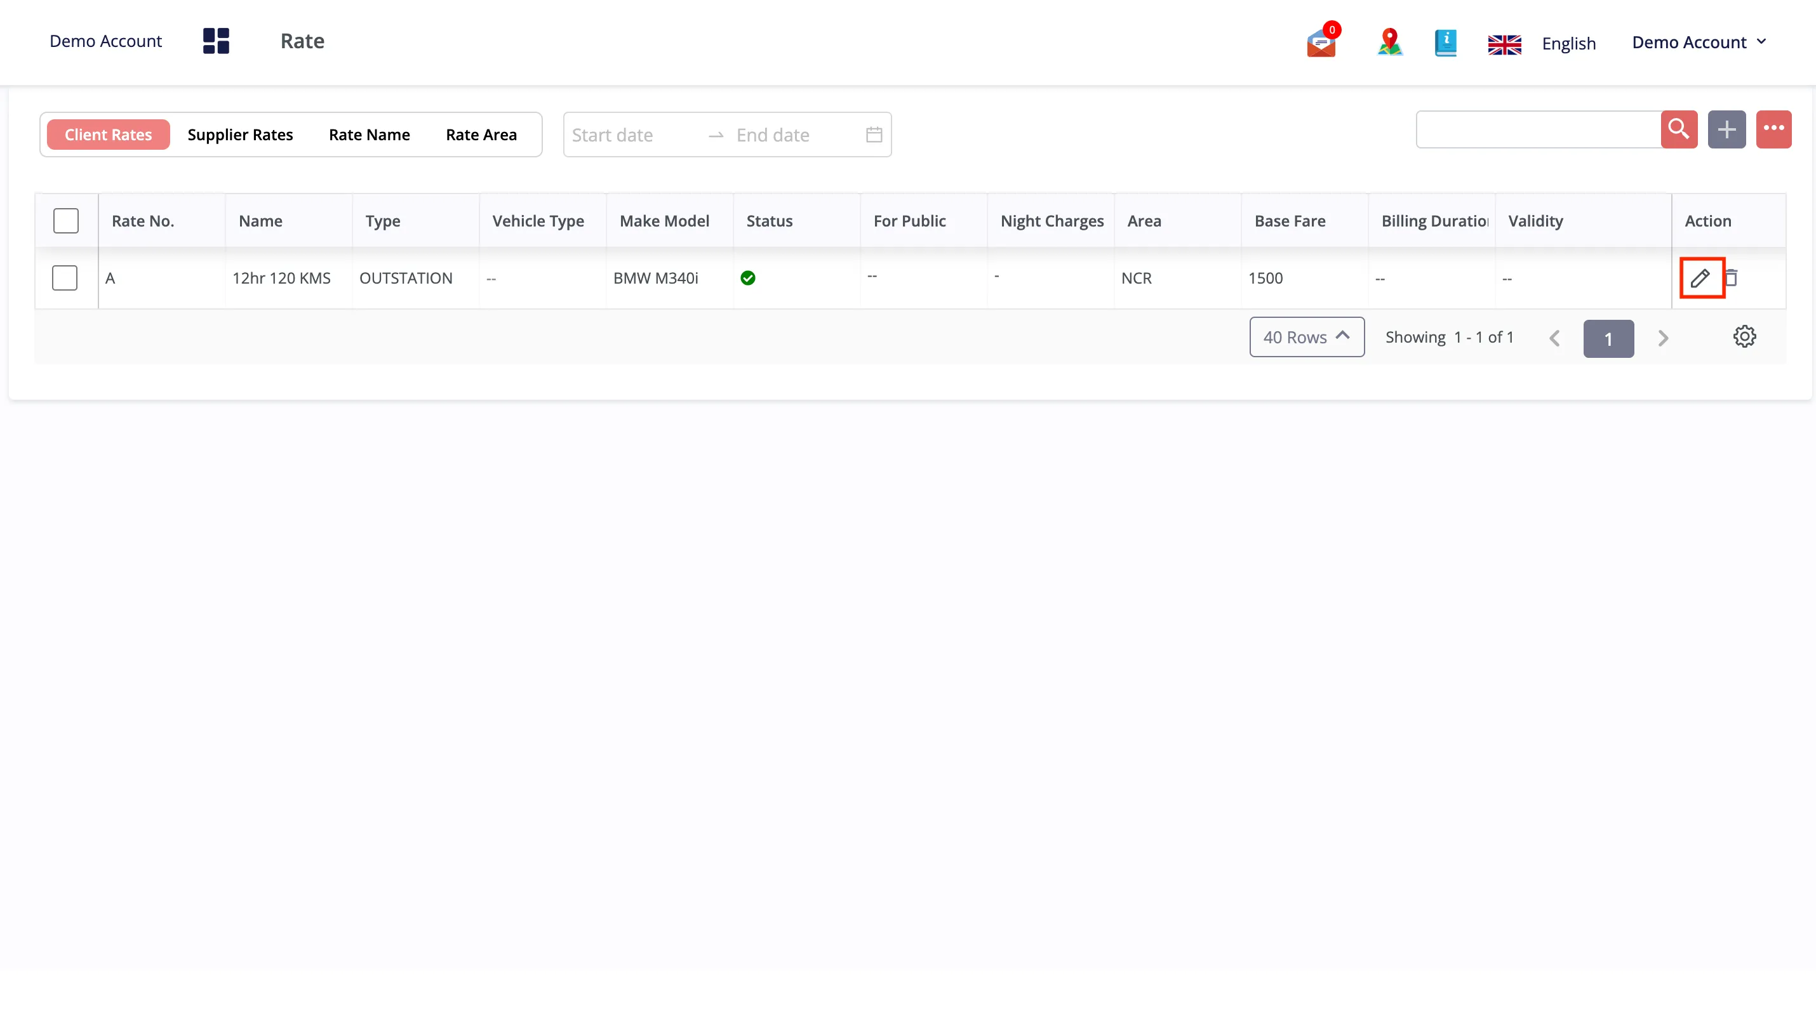Go to next page arrow
1816x1033 pixels.
tap(1662, 338)
